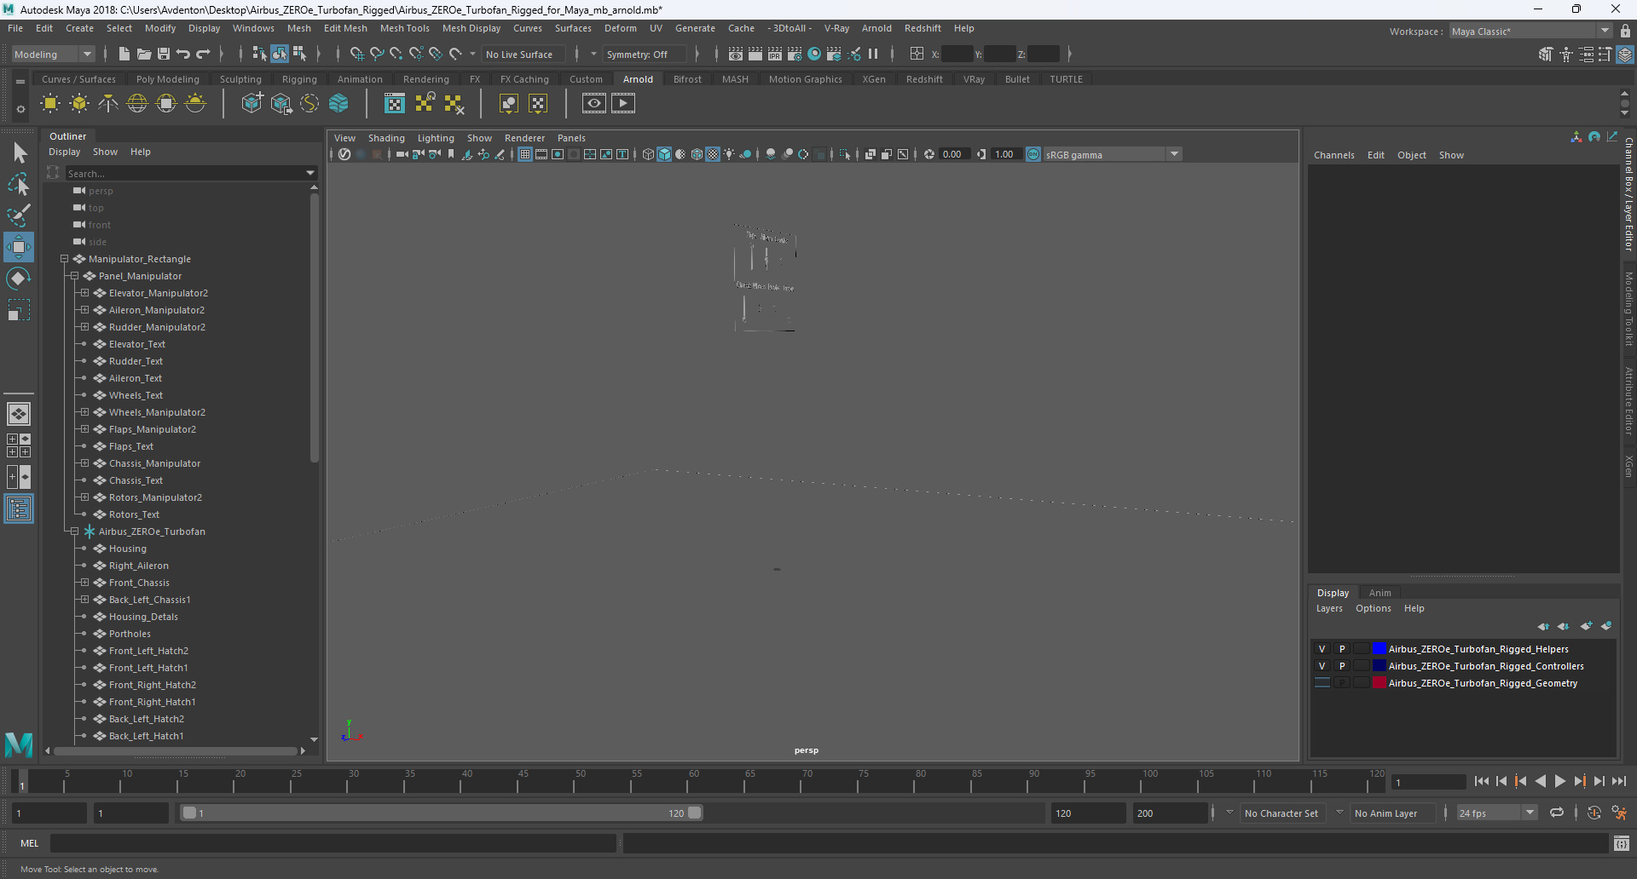Expand the Elevator_Manipulator2 node
The height and width of the screenshot is (879, 1637).
pos(85,293)
